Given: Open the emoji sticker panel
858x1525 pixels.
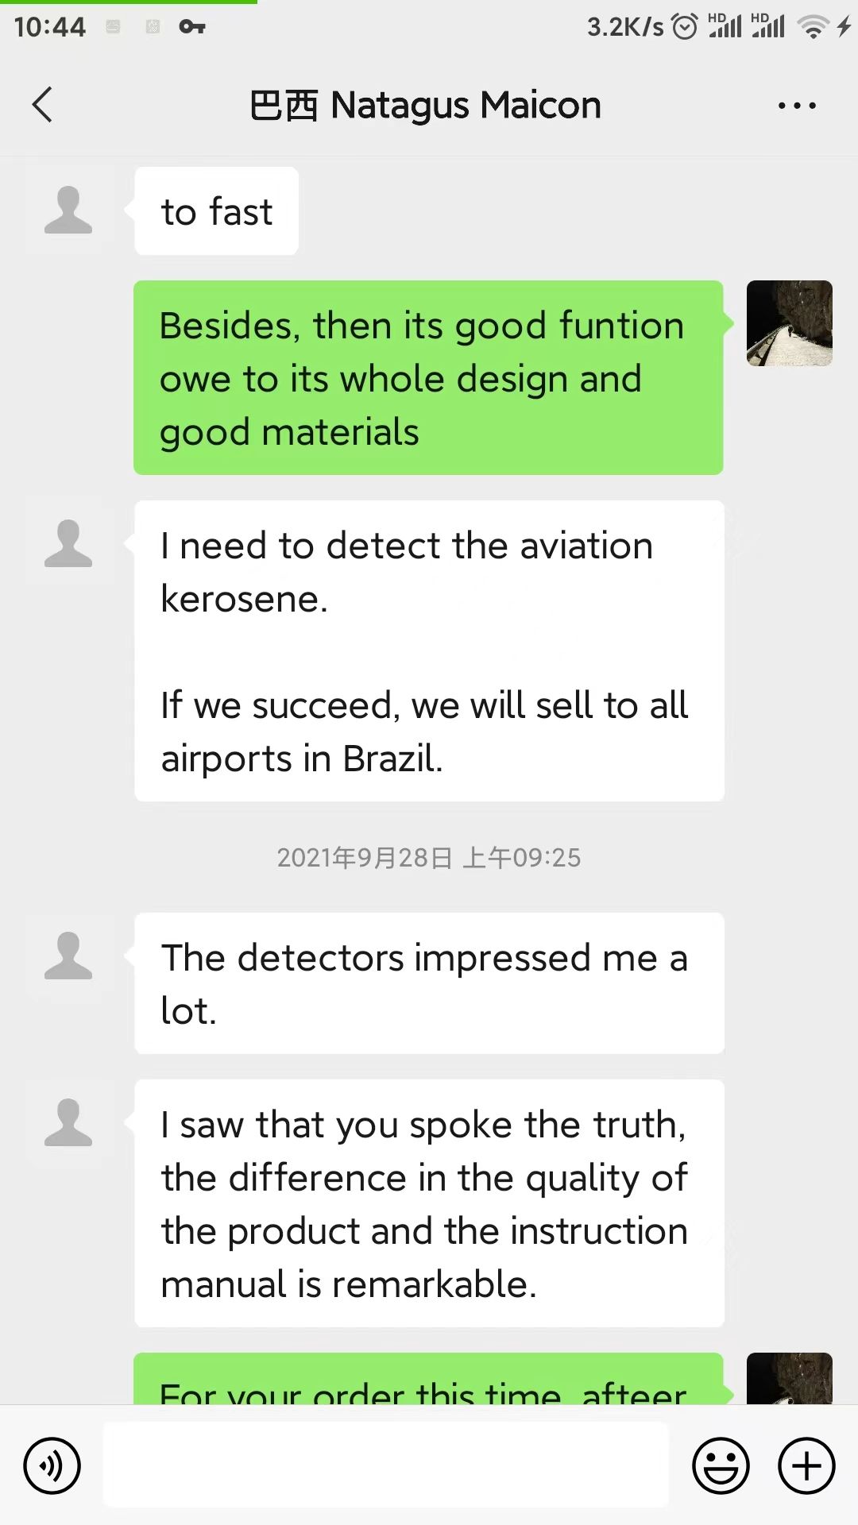Looking at the screenshot, I should (721, 1465).
